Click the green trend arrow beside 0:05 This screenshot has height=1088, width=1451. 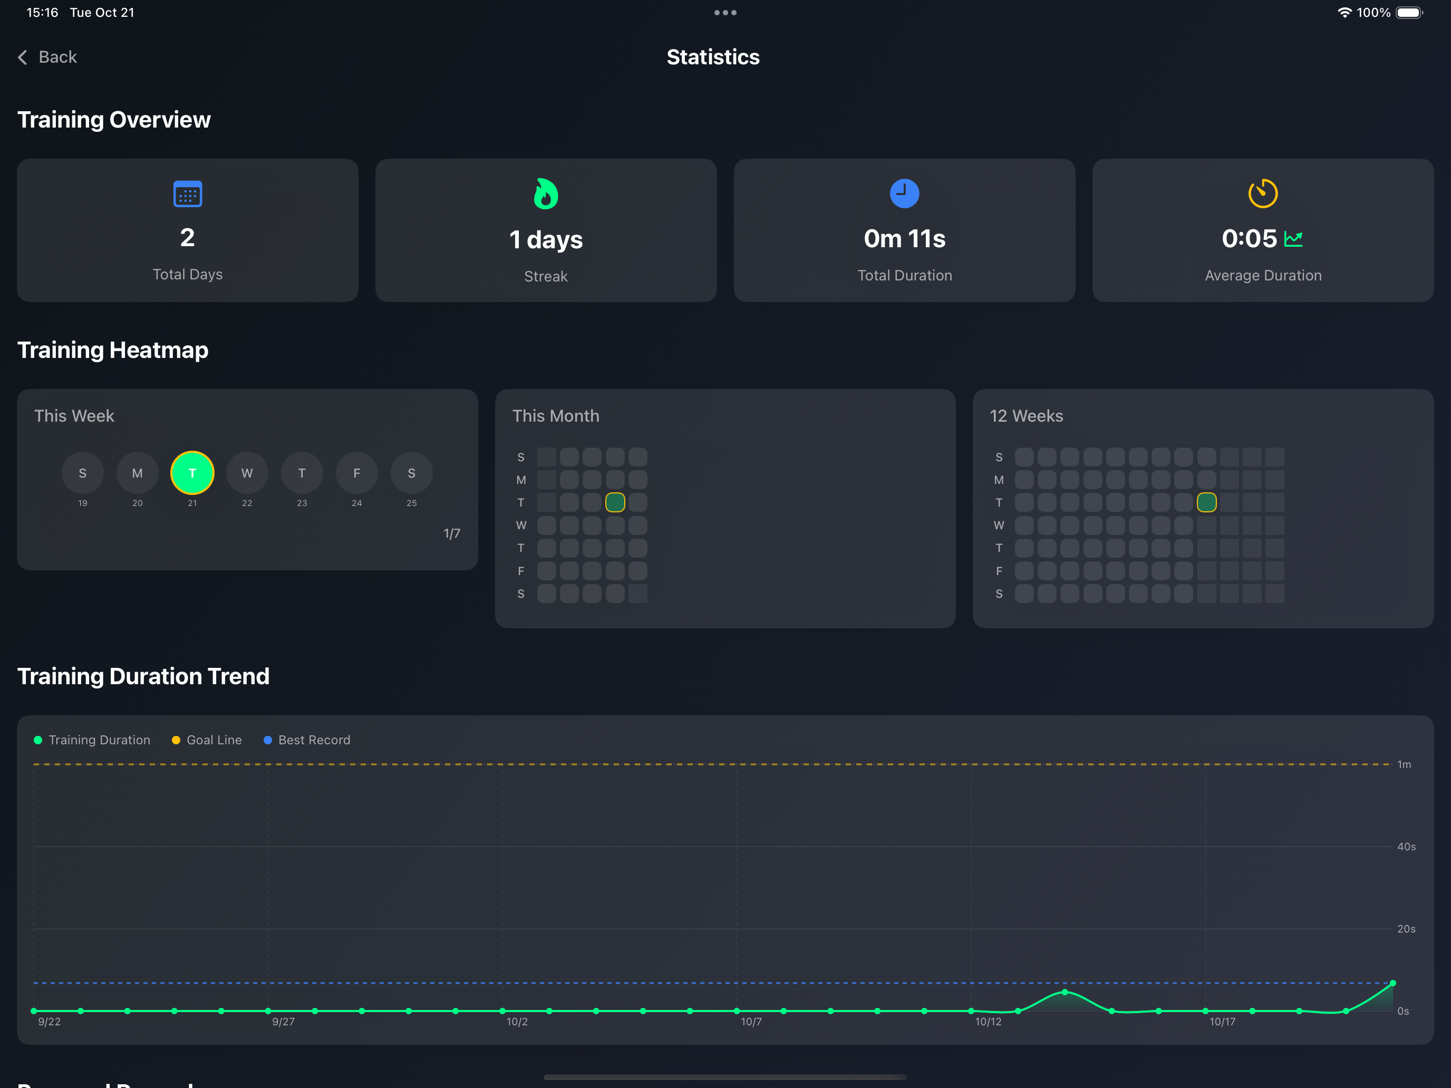click(x=1293, y=239)
